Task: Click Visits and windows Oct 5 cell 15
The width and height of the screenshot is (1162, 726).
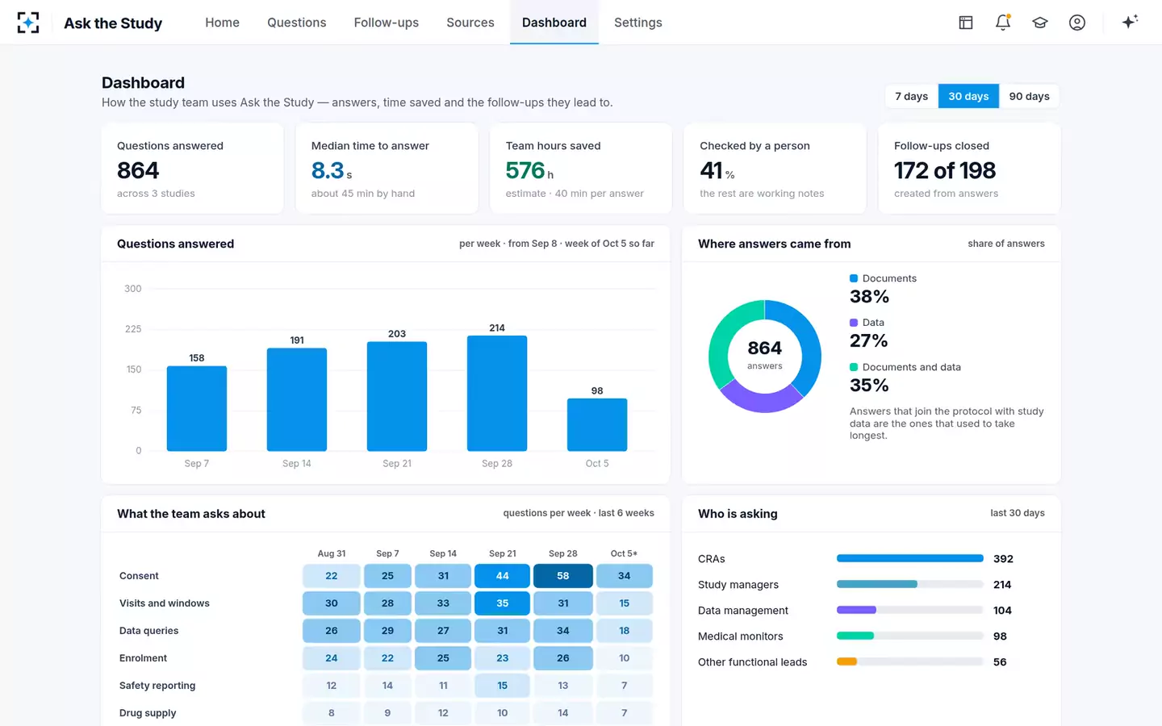Action: point(625,603)
